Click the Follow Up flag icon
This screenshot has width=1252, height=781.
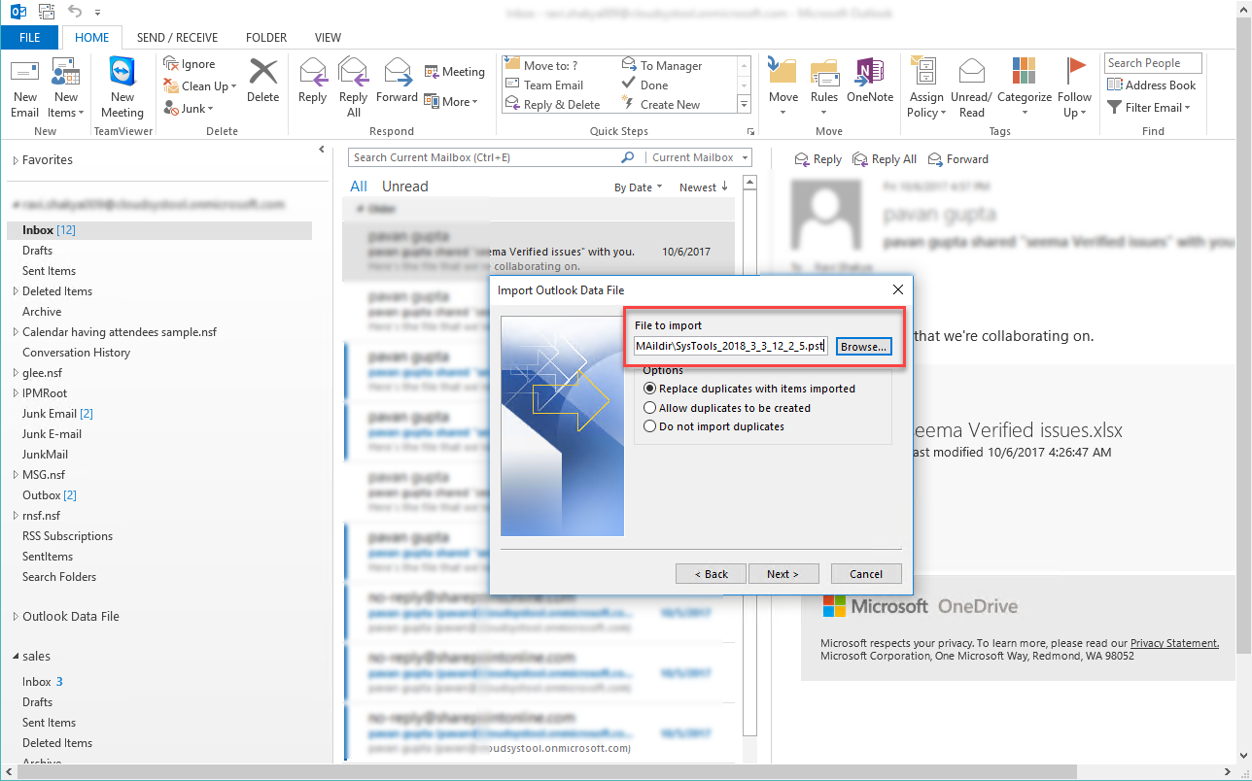[1075, 72]
